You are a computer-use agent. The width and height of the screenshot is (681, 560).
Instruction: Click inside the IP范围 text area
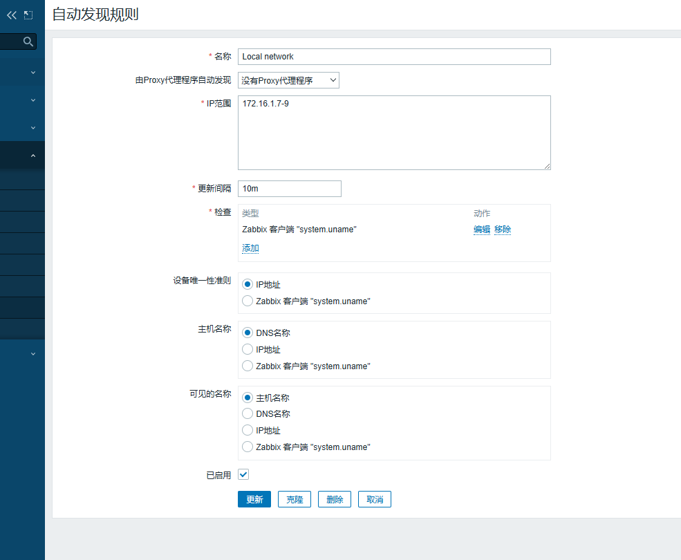pyautogui.click(x=394, y=133)
